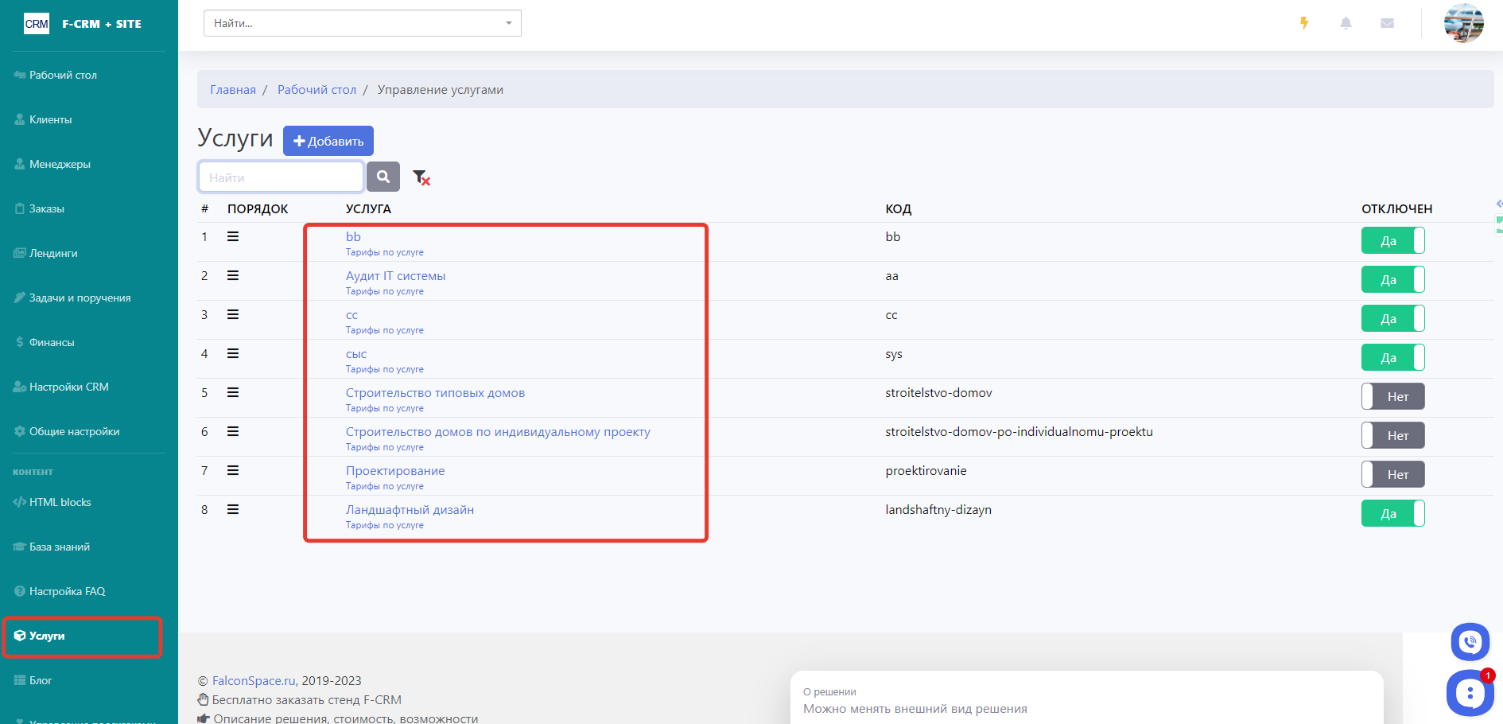Viewport: 1503px width, 724px height.
Task: Click the Добавить button
Action: coord(328,141)
